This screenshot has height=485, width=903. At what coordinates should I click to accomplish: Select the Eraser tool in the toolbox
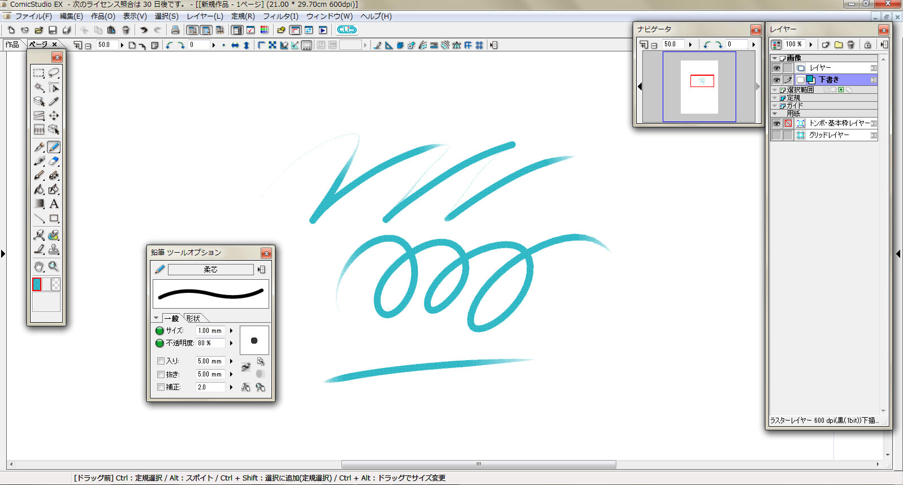click(54, 161)
